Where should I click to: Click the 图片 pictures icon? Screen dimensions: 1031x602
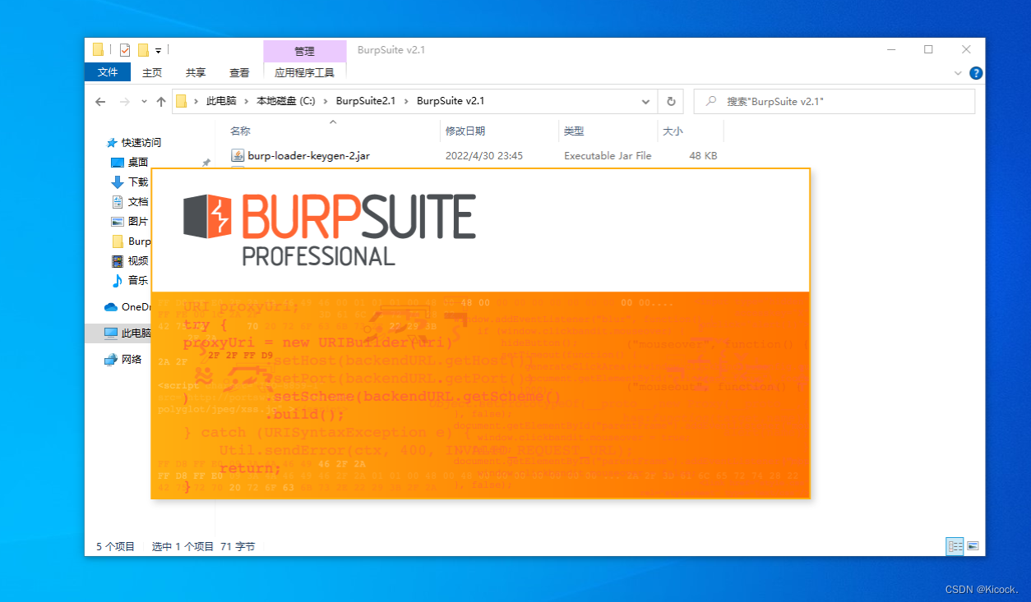[x=118, y=221]
